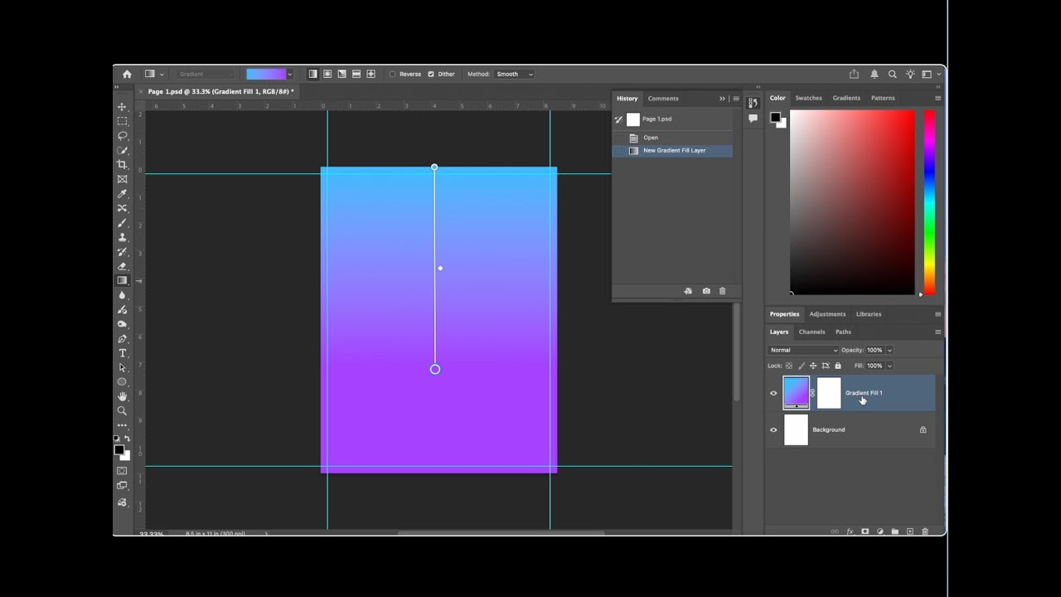Switch to the Gradients tab
Image resolution: width=1061 pixels, height=597 pixels.
coord(846,98)
